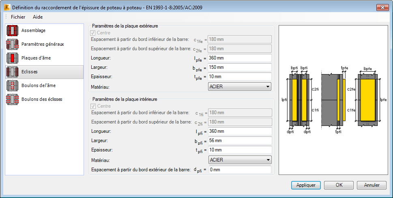Click the dialog title bar text
This screenshot has height=198, width=393.
pyautogui.click(x=107, y=8)
